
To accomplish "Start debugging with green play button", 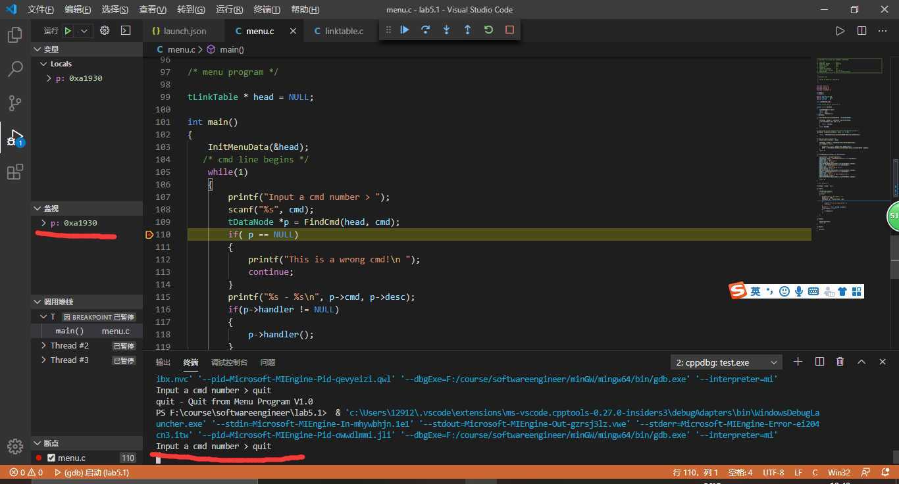I will (68, 31).
